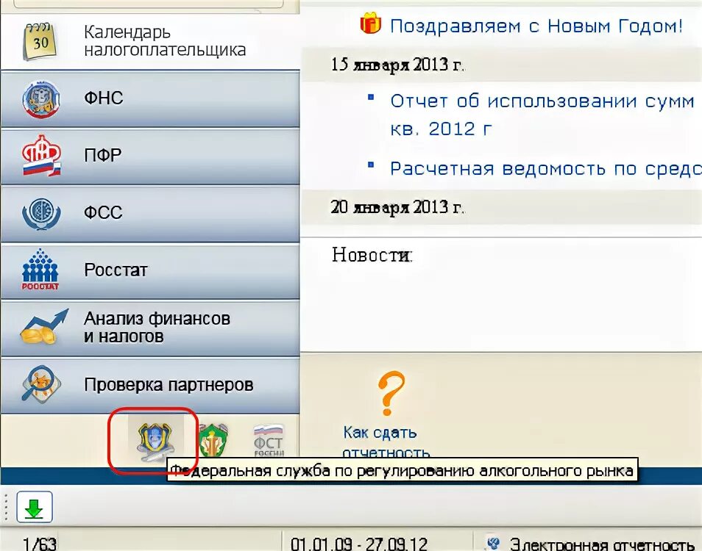The height and width of the screenshot is (551, 702).
Task: Click the 1/63 status bar counter
Action: click(x=40, y=544)
